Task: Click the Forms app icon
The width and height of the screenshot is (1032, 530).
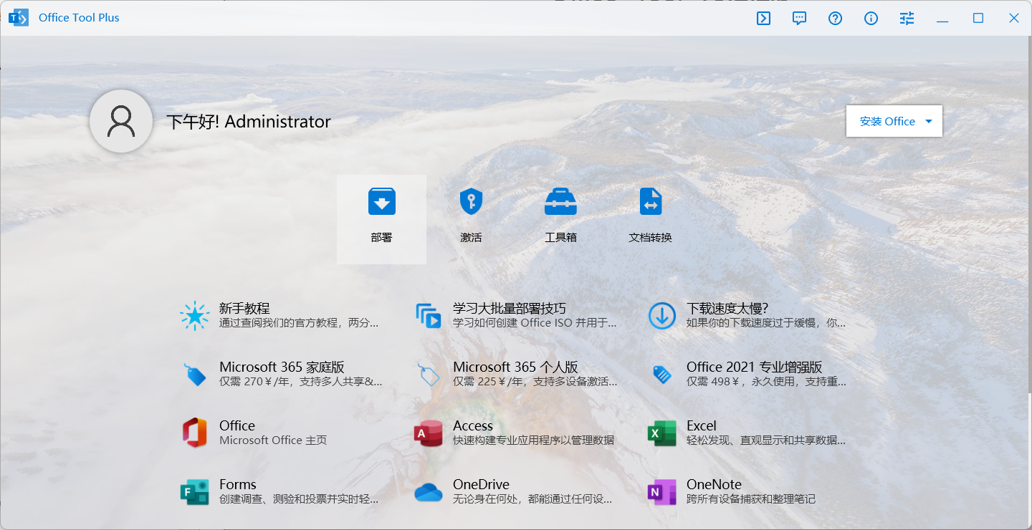Action: [x=194, y=491]
